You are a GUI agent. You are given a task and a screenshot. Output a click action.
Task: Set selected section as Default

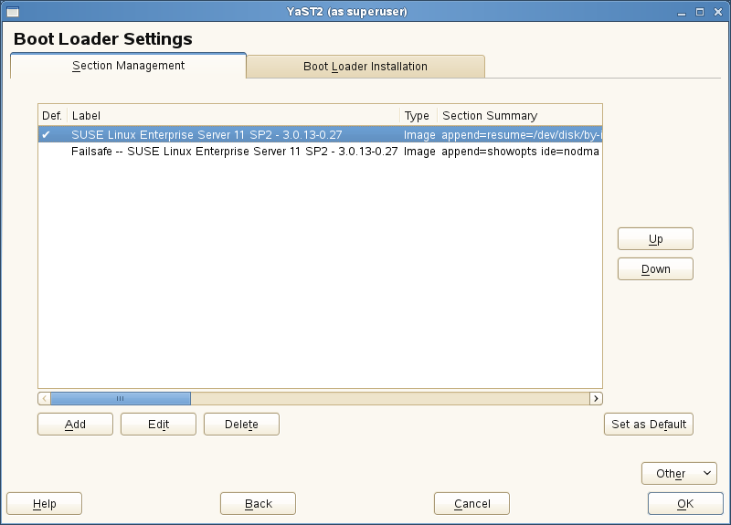pyautogui.click(x=649, y=424)
